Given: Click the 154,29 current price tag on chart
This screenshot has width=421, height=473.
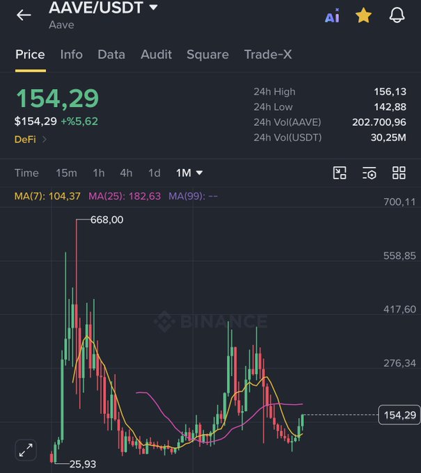Looking at the screenshot, I should [x=399, y=415].
